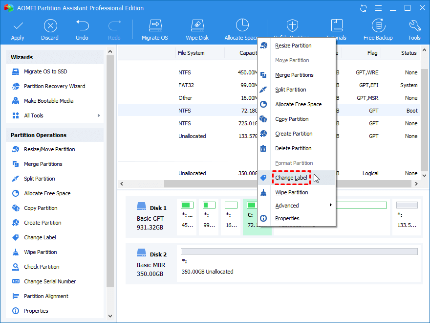Screen dimensions: 430x323
Task: Click the Undo arrow icon
Action: [x=82, y=25]
